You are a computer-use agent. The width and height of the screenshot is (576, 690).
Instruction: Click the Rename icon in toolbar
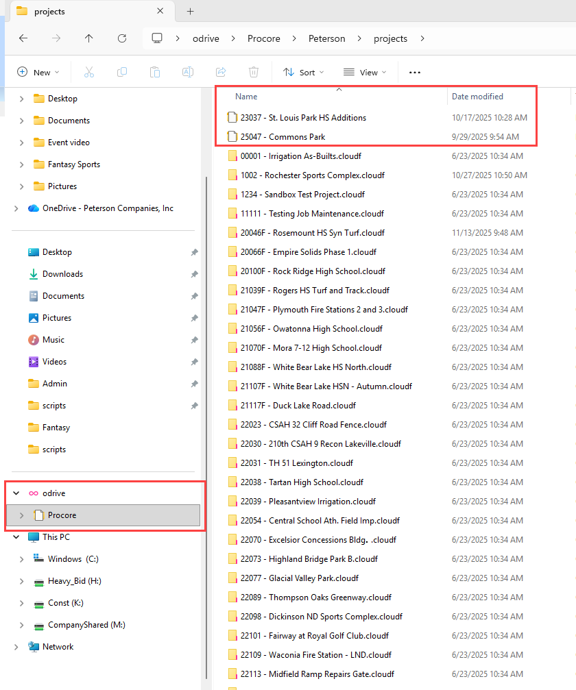187,72
